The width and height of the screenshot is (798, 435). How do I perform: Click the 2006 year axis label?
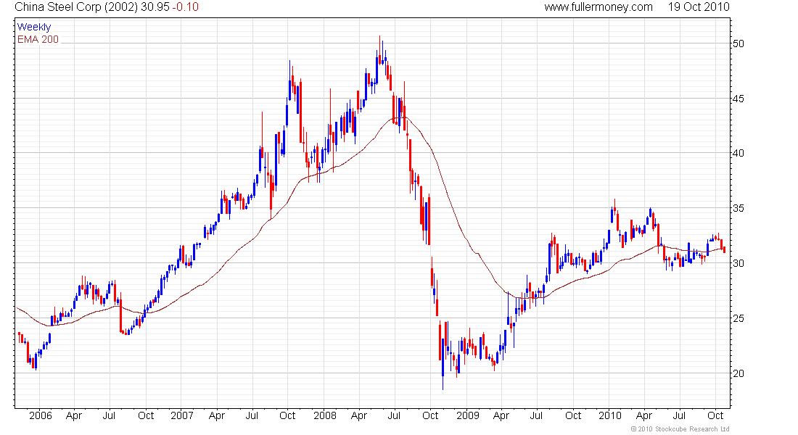point(40,415)
